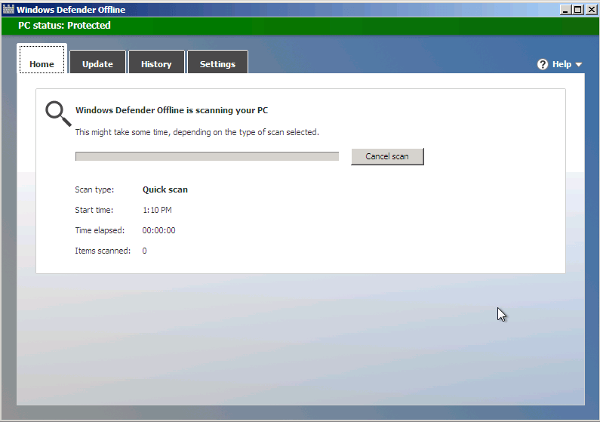Click the Help question mark icon
The width and height of the screenshot is (600, 422).
coord(542,64)
